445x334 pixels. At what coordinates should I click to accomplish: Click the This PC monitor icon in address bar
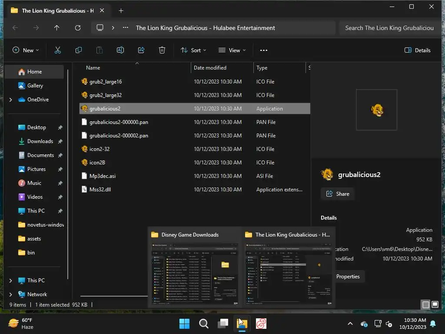(x=100, y=28)
